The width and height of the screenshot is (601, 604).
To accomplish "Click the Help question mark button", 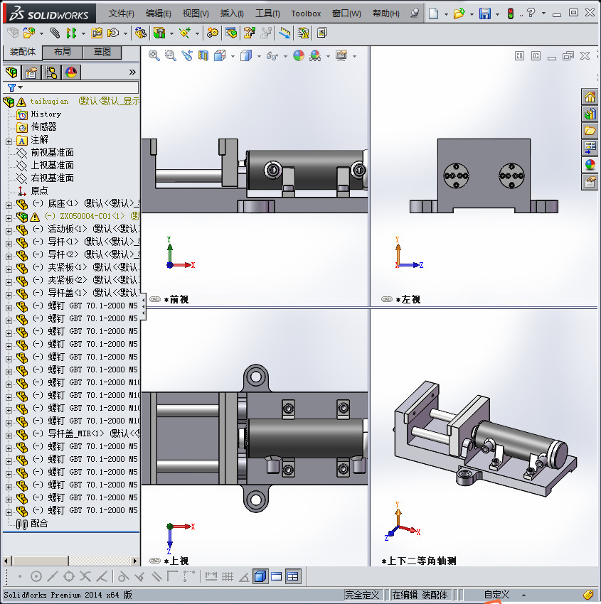I will [x=531, y=13].
